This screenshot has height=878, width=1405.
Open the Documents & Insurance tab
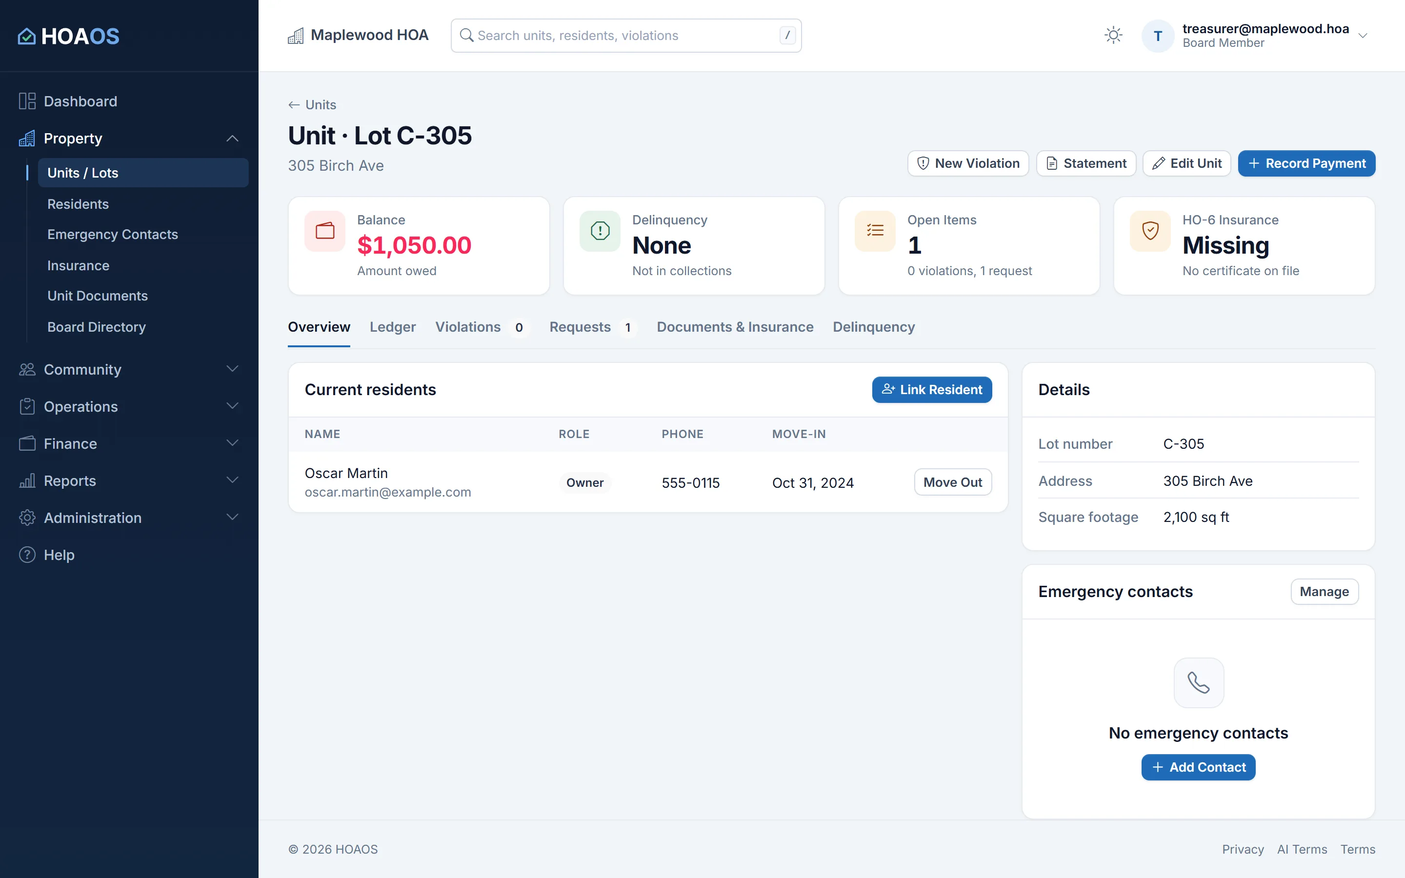735,327
